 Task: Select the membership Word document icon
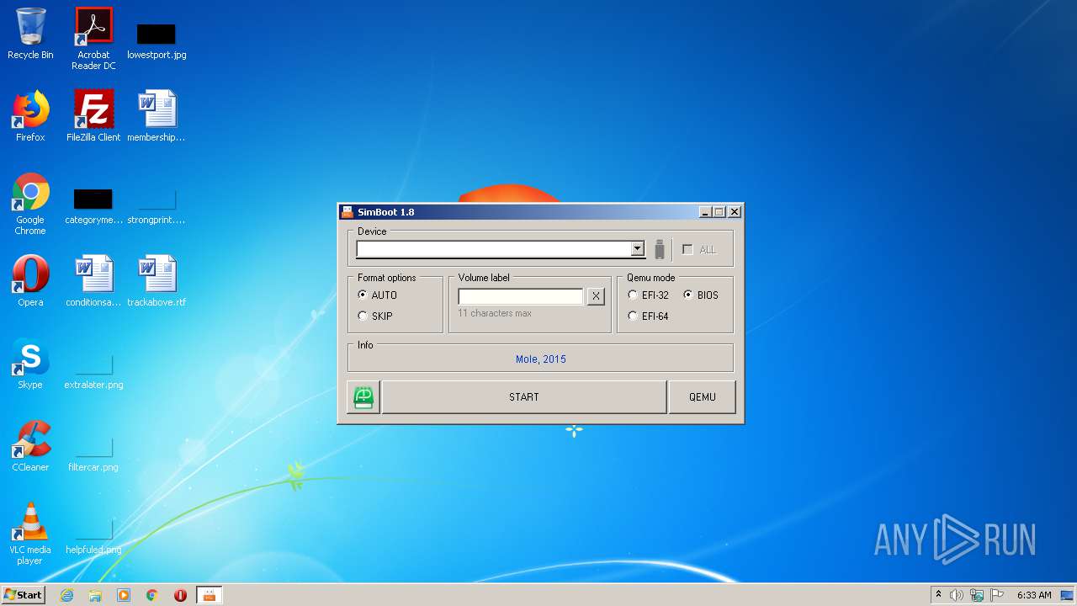pos(157,116)
